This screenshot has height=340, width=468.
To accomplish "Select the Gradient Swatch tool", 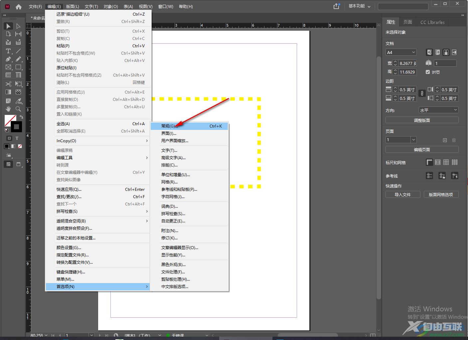I will [x=8, y=92].
